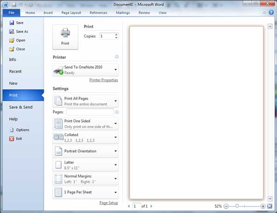Viewport: 277px width, 213px height.
Task: Open the References ribbon tab
Action: tap(98, 13)
